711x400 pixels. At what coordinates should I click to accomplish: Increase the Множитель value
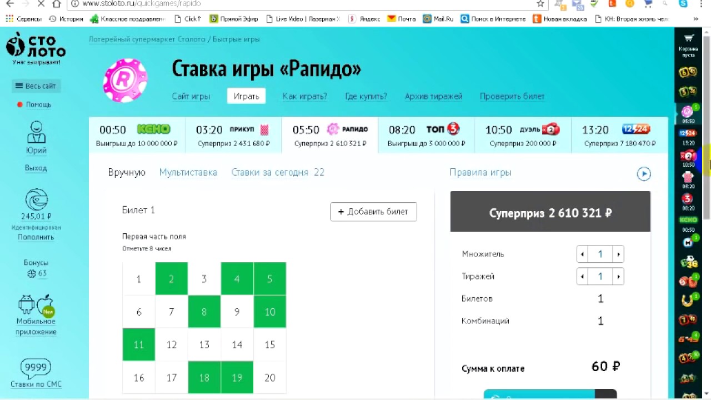point(618,254)
